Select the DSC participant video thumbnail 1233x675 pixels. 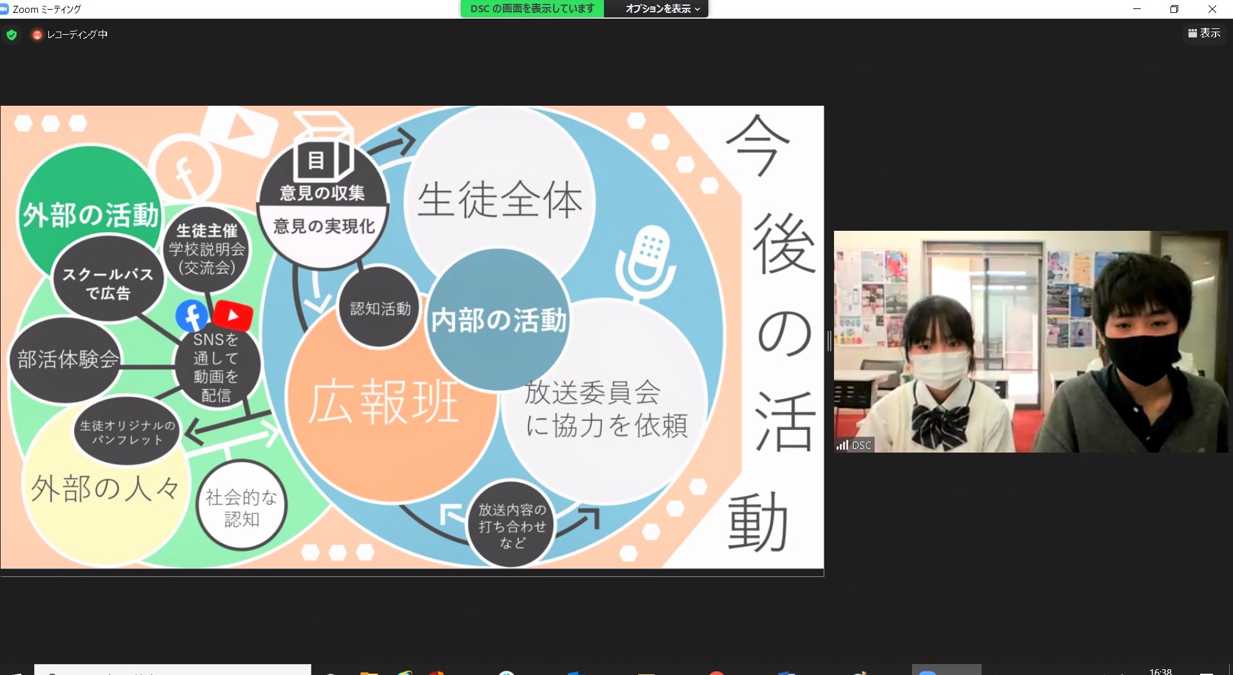coord(1031,342)
